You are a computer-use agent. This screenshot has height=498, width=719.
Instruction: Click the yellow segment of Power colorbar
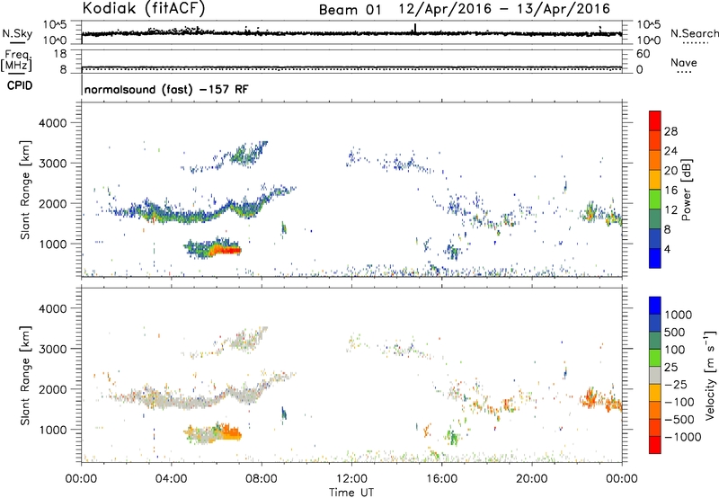(x=655, y=179)
